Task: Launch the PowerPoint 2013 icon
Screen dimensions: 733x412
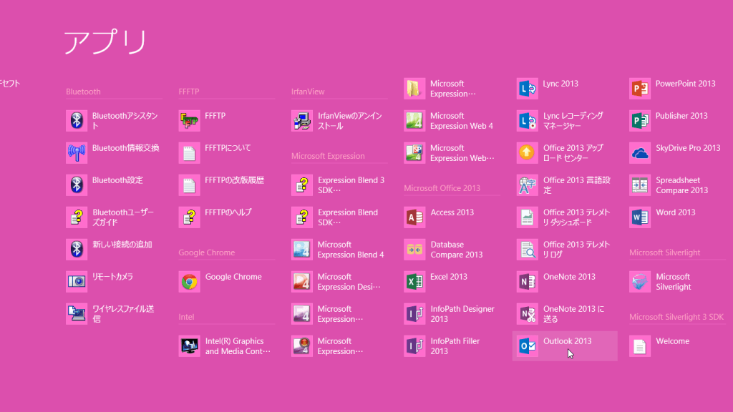Action: tap(640, 88)
